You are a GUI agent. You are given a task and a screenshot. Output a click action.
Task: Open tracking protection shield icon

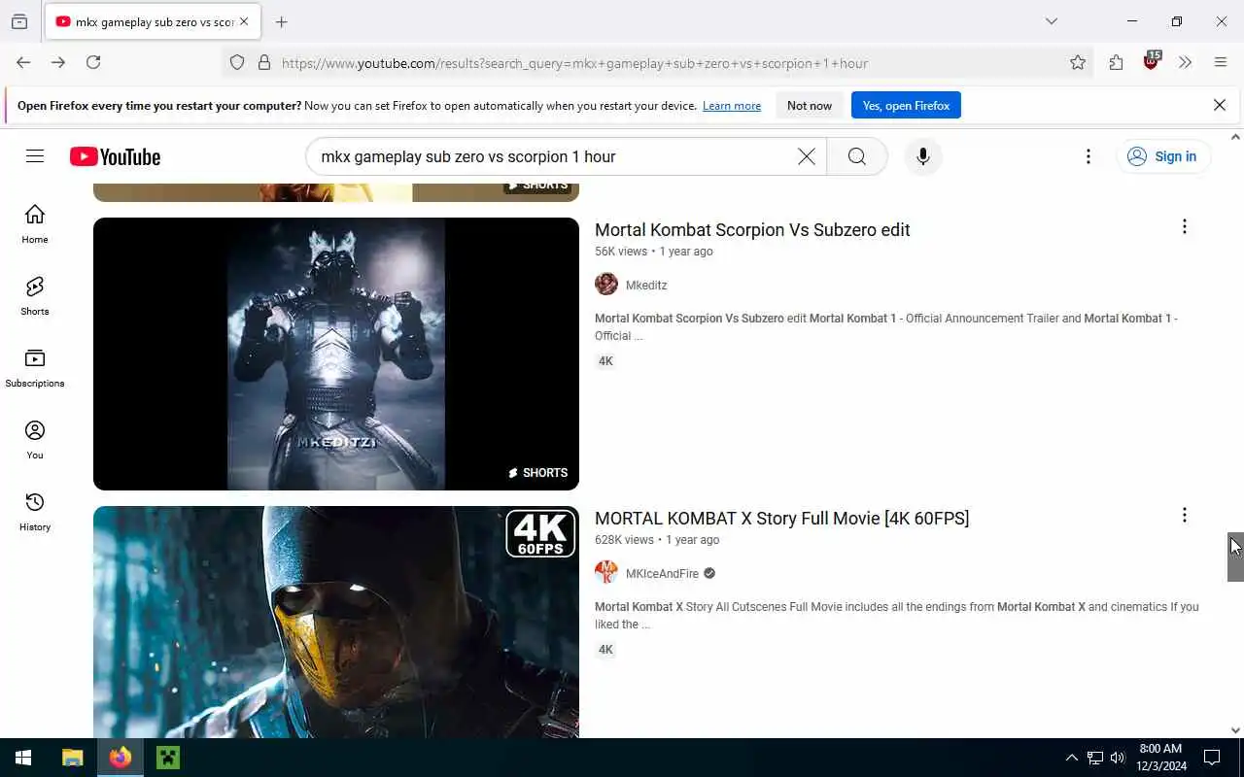[x=237, y=63]
